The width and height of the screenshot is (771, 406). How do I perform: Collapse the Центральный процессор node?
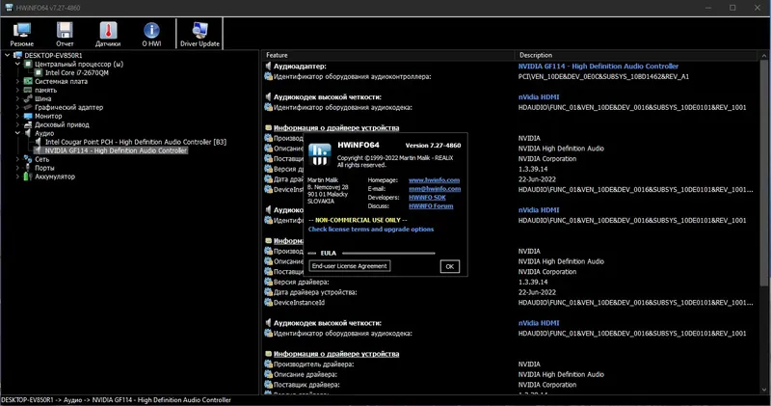pos(17,64)
